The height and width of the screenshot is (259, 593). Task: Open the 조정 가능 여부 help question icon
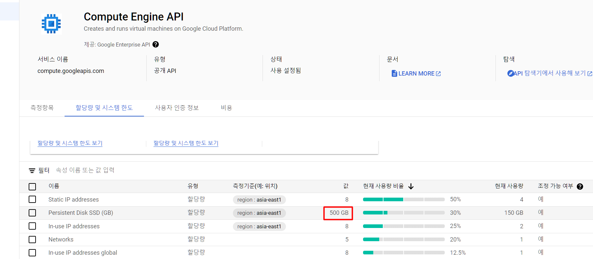click(x=580, y=186)
